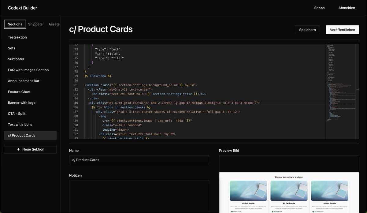This screenshot has height=213, width=367.
Task: Open Shops in the top navigation
Action: [319, 8]
